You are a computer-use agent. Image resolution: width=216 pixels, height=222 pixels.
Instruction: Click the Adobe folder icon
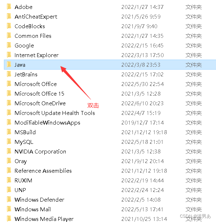click(x=9, y=6)
